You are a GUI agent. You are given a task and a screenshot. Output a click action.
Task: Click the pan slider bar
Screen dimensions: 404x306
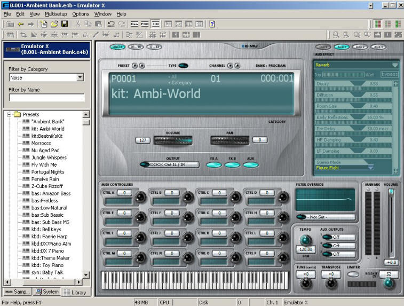coord(230,140)
